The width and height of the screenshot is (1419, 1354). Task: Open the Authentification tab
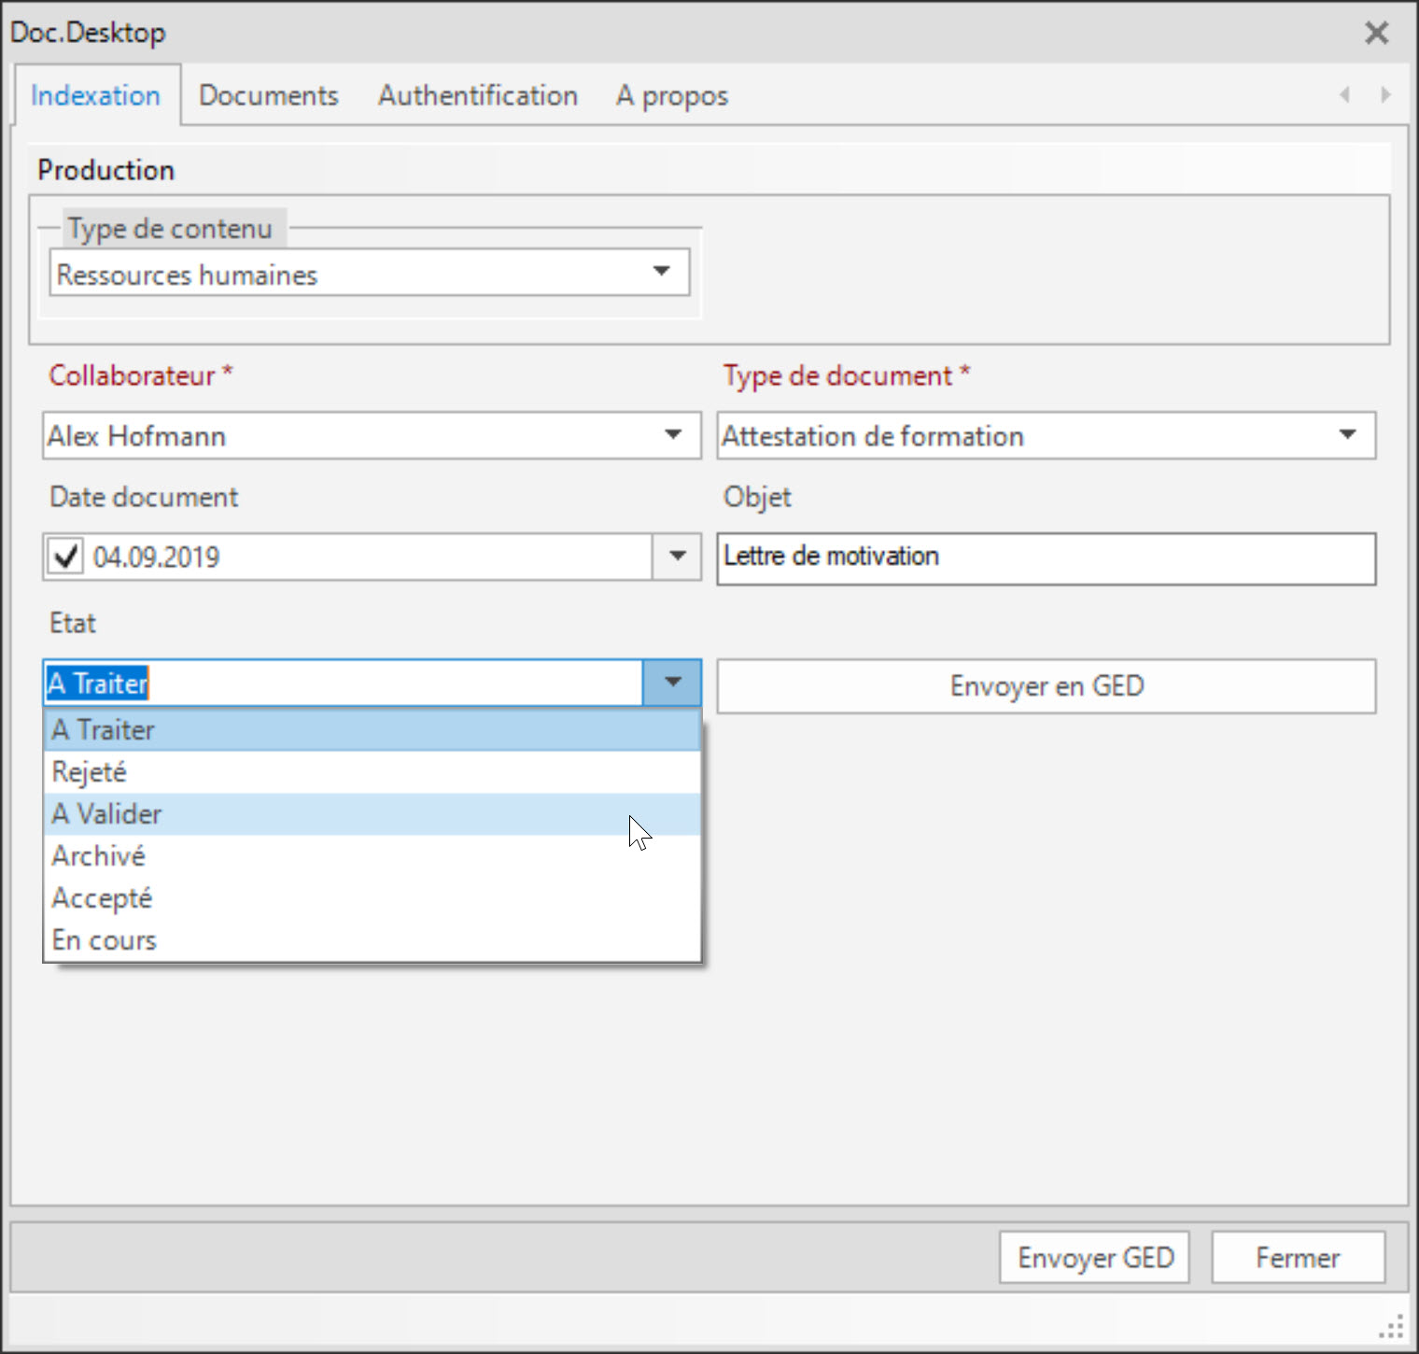[477, 95]
